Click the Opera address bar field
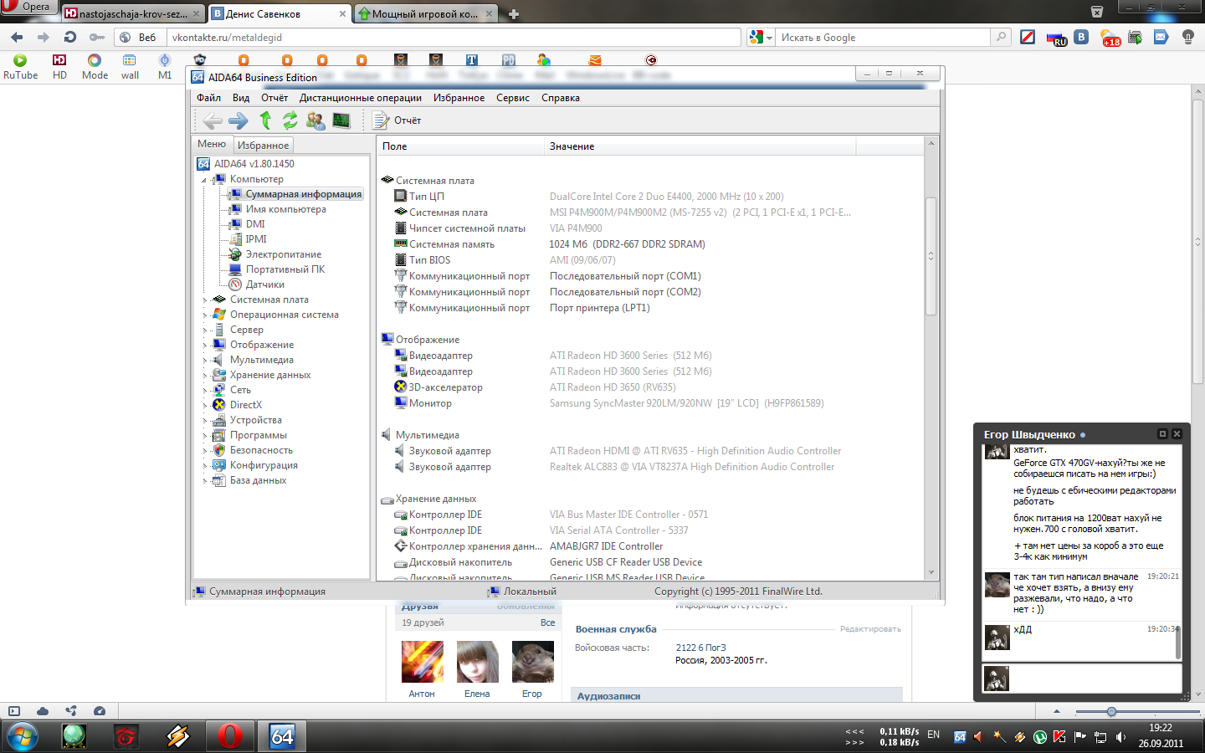Viewport: 1205px width, 753px height. 454,38
